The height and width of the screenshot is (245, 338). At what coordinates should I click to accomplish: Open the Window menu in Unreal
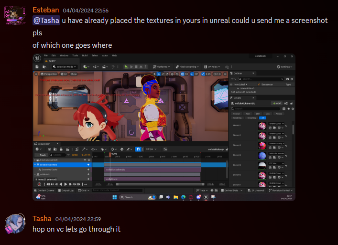tap(64, 55)
